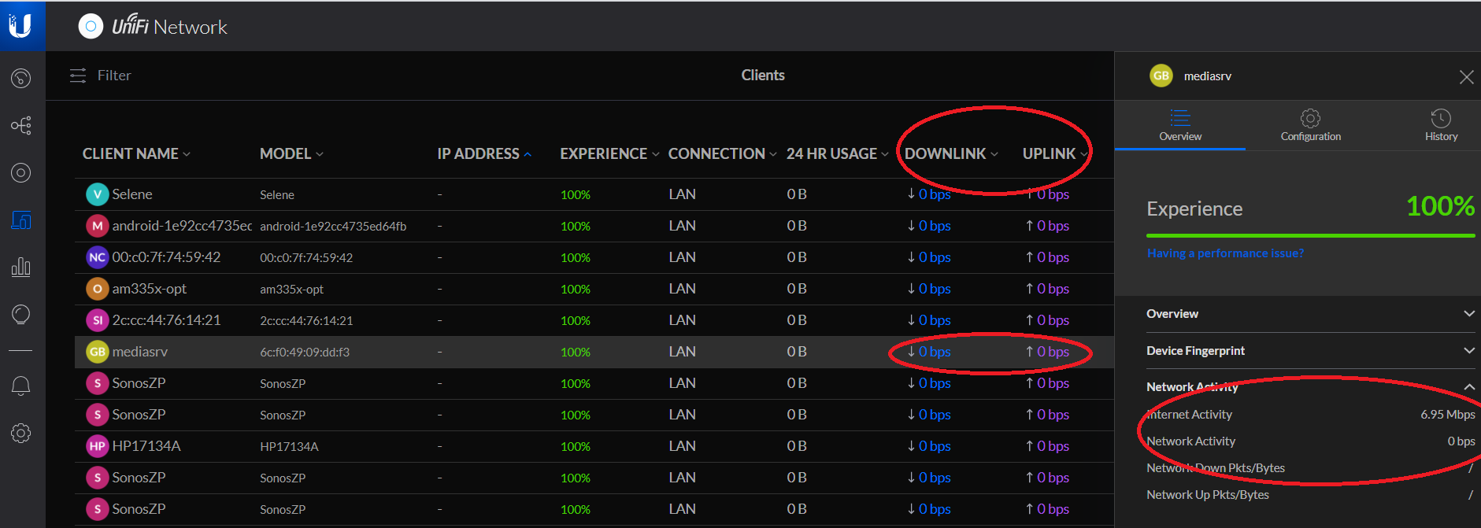Switch to the Configuration tab
Screen dimensions: 1481x528
coord(1310,125)
